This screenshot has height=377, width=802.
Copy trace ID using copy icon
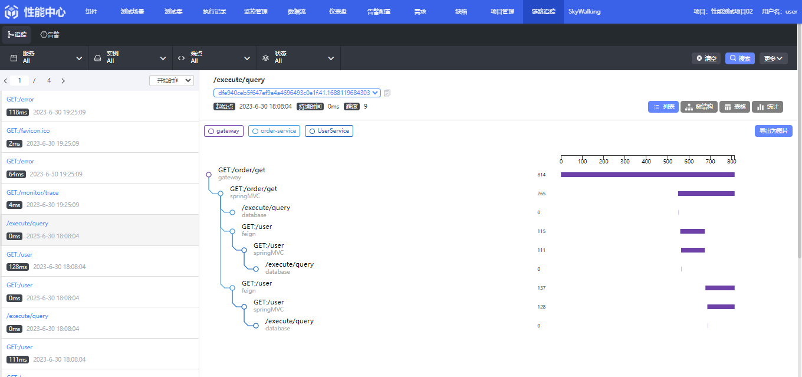coord(387,93)
